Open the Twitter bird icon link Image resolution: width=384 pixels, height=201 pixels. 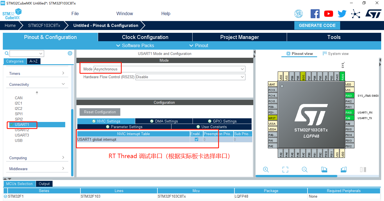point(342,14)
